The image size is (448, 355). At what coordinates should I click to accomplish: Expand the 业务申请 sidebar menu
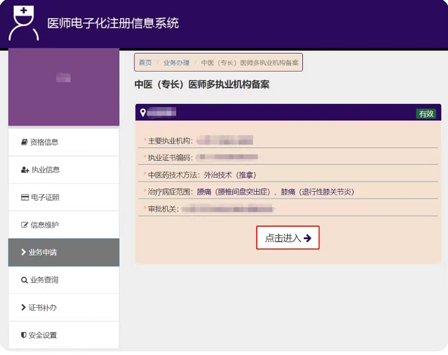[x=63, y=253]
